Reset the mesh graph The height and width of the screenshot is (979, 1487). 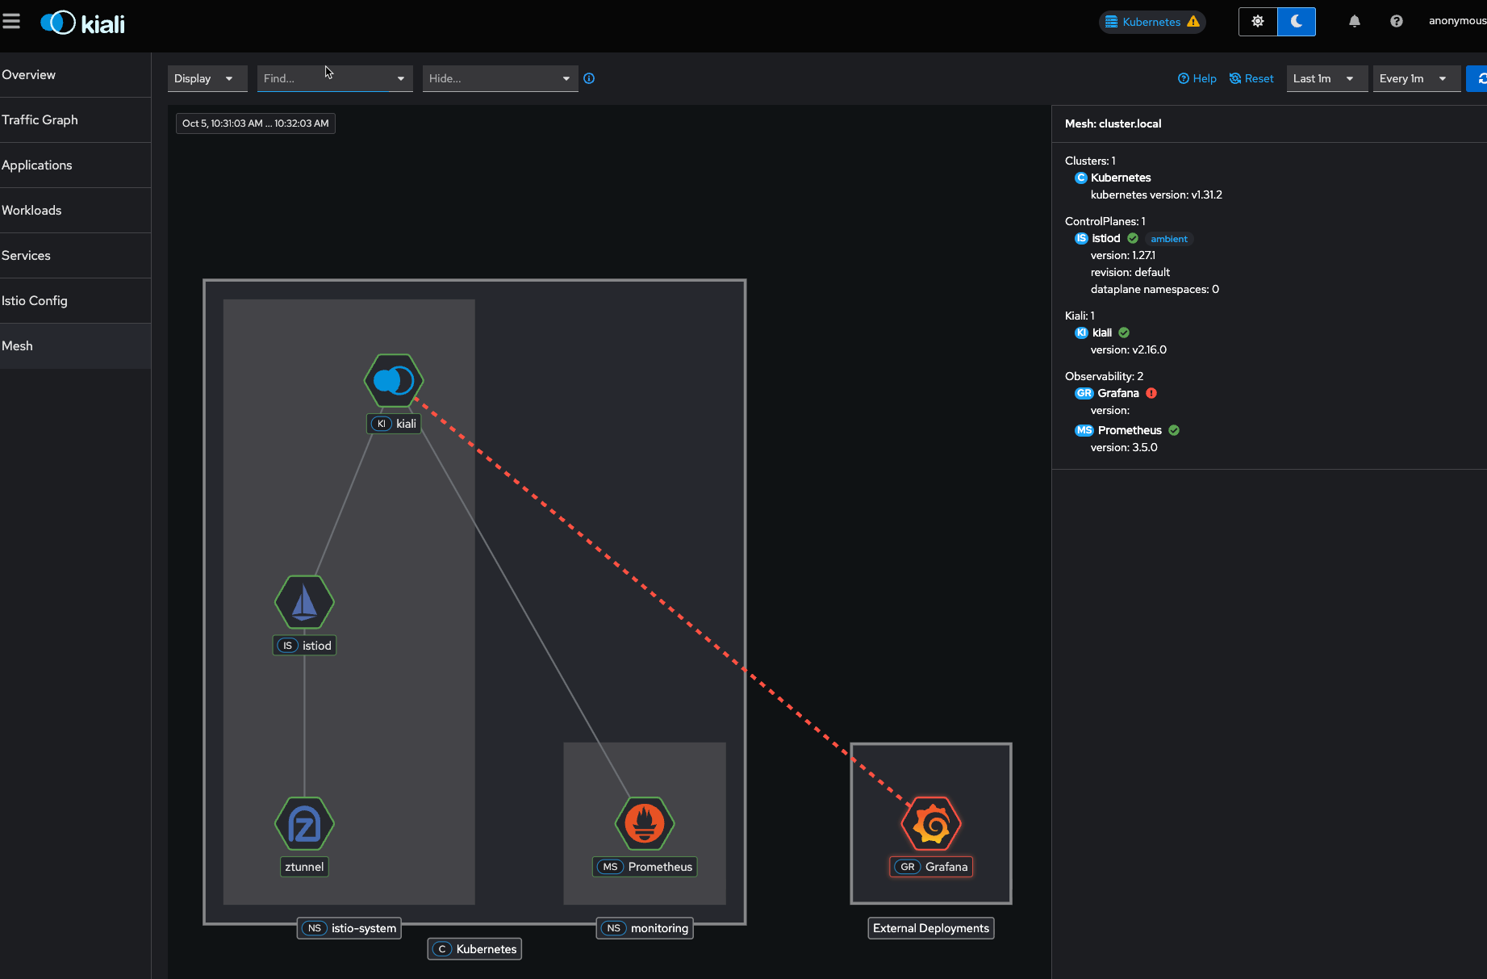[1251, 78]
